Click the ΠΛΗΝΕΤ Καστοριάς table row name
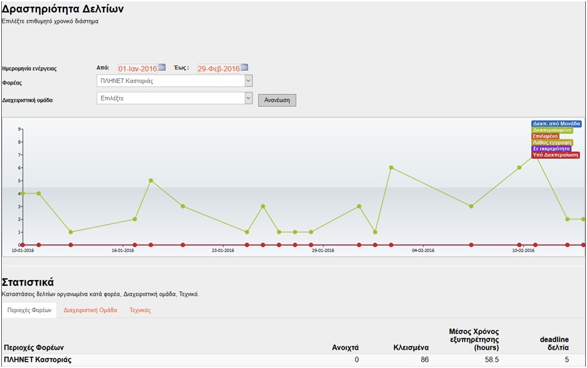Viewport: 587px width, 368px height. [38, 360]
